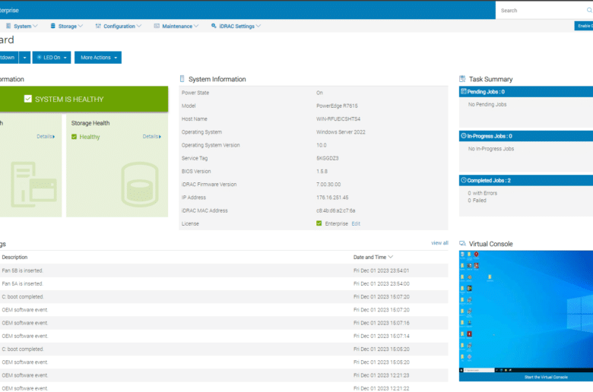Select the Fan 5A is inserted log

[224, 283]
